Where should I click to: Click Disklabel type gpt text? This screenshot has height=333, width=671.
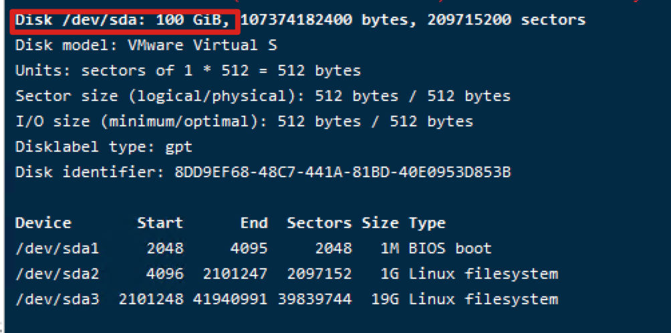coord(104,147)
